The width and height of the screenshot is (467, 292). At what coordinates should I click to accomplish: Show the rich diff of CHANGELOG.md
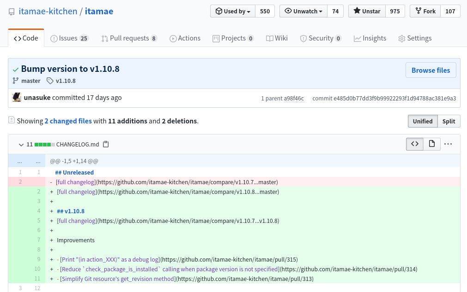click(431, 144)
